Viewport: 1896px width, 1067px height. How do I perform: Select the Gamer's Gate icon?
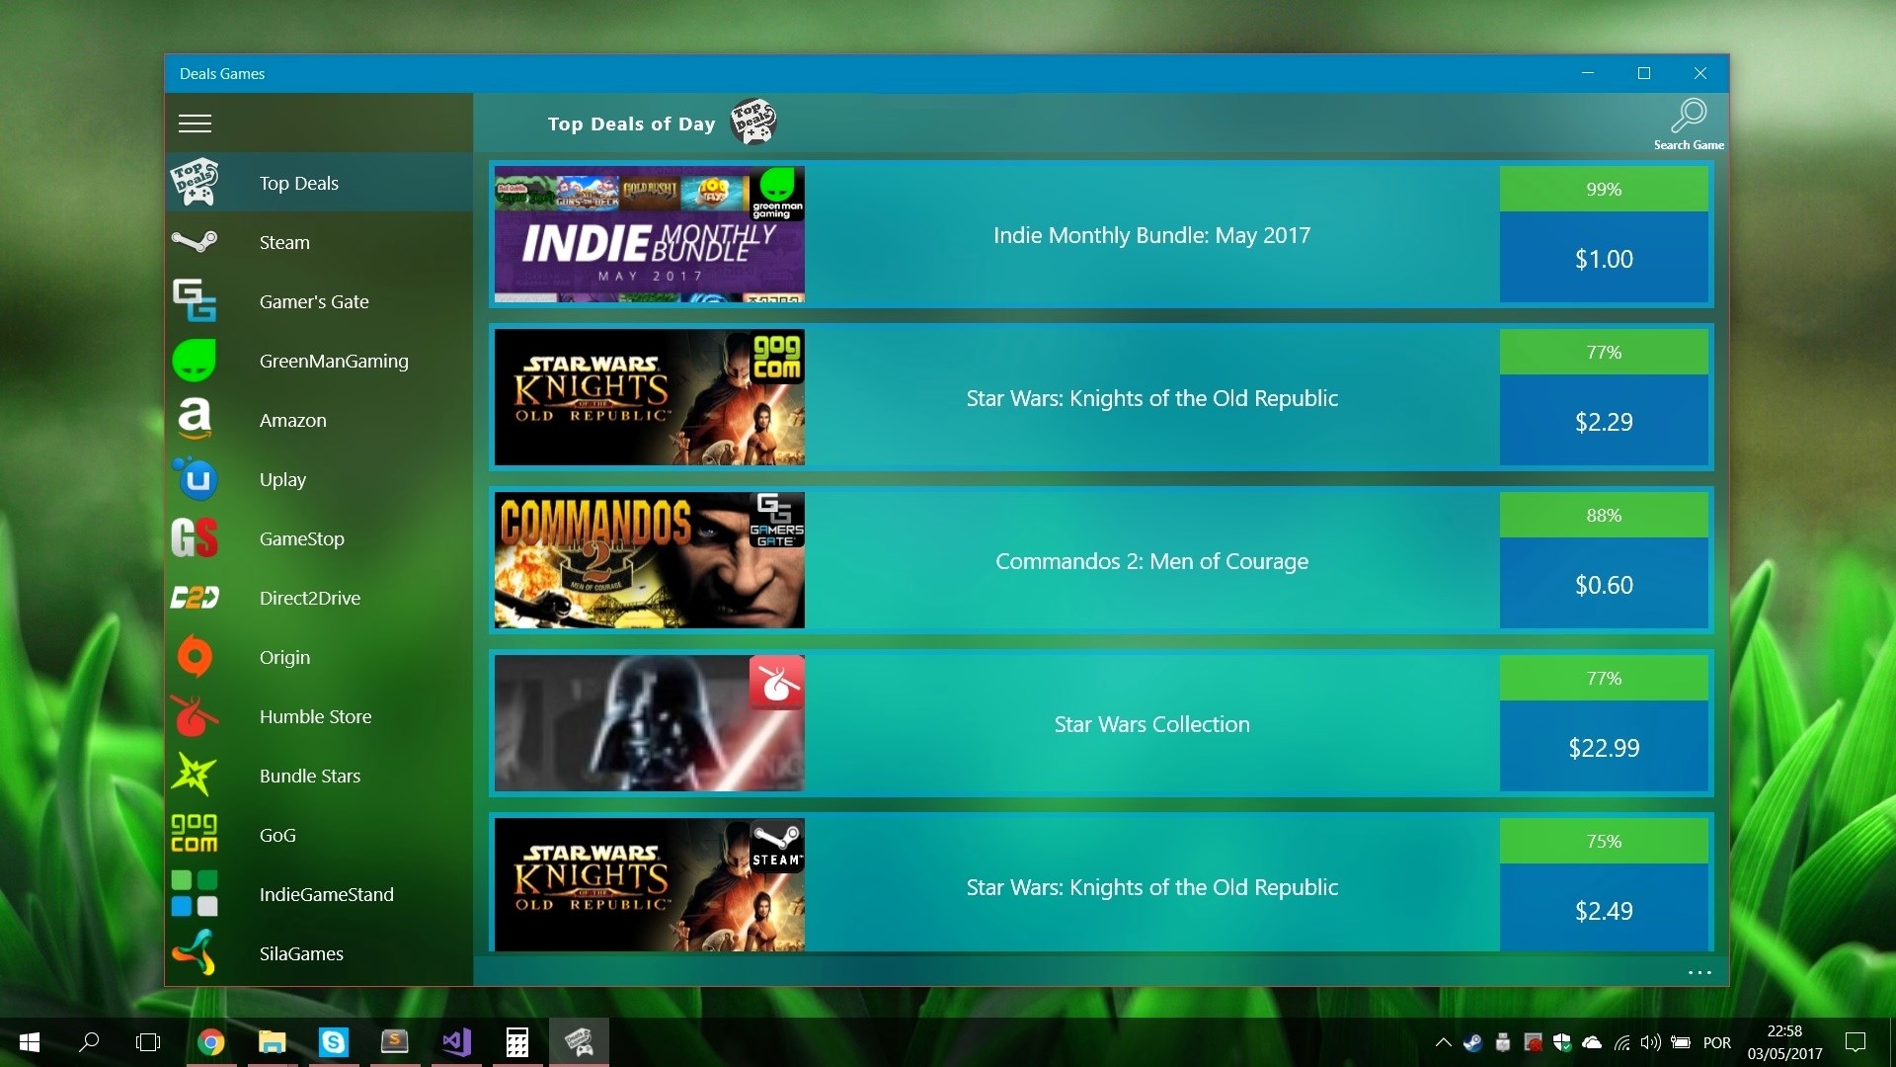click(x=195, y=301)
